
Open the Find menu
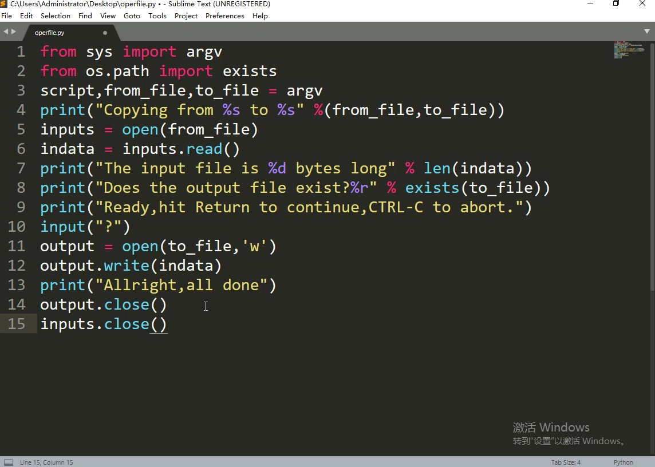pyautogui.click(x=85, y=15)
